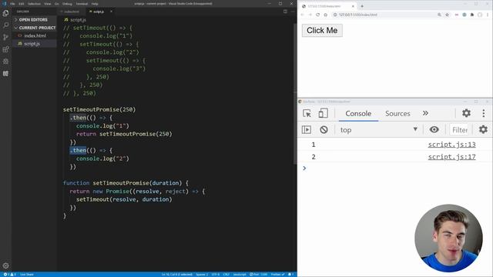
Task: Click the console prompt input line
Action: point(396,169)
